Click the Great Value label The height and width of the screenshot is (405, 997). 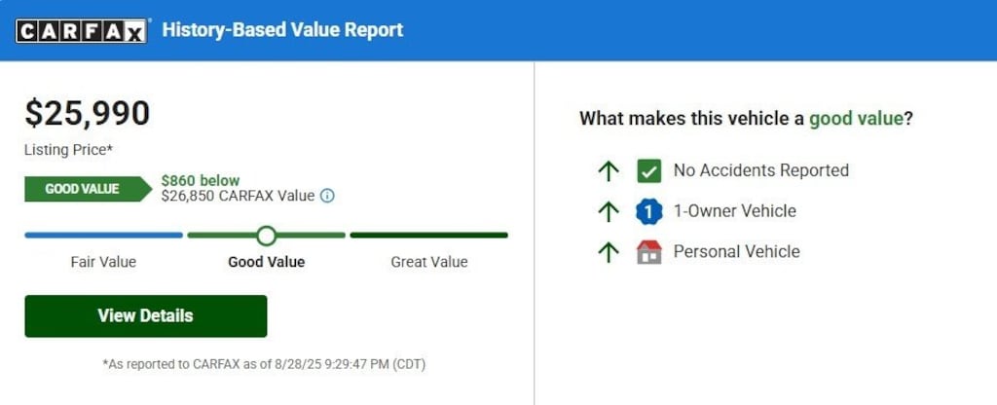coord(429,262)
